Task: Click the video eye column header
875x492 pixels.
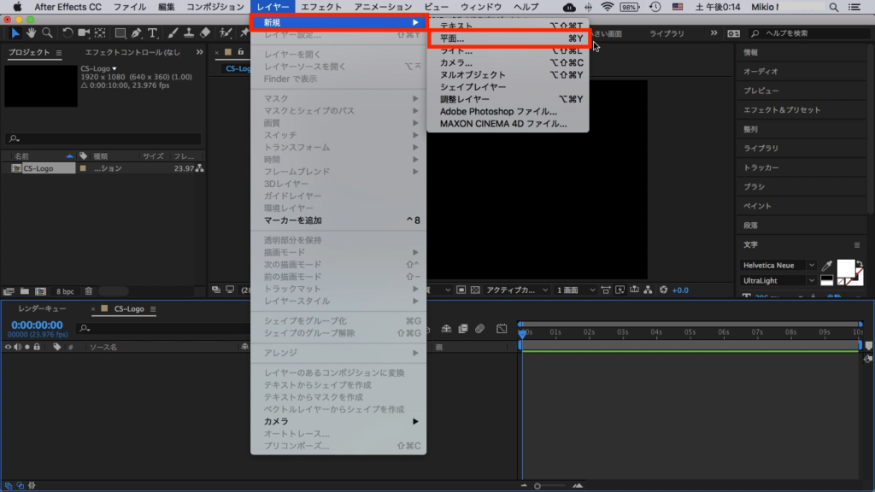Action: pos(8,347)
